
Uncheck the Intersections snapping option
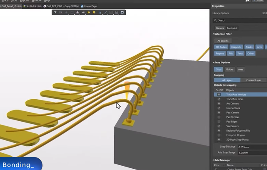219,108
